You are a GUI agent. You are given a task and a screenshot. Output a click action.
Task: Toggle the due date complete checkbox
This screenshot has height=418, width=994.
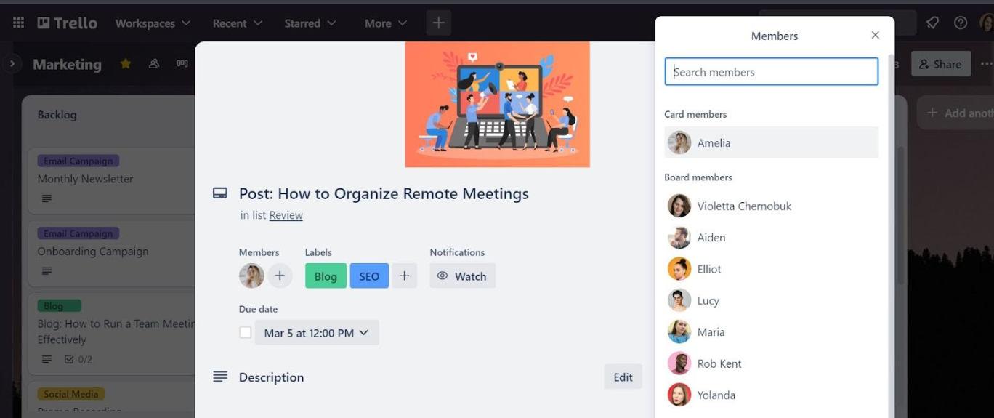tap(246, 333)
